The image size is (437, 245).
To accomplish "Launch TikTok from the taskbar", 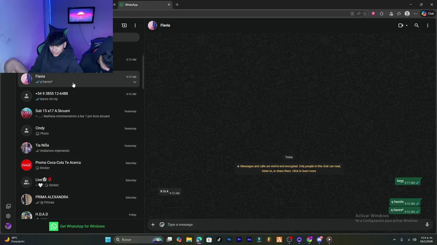I will point(219,240).
